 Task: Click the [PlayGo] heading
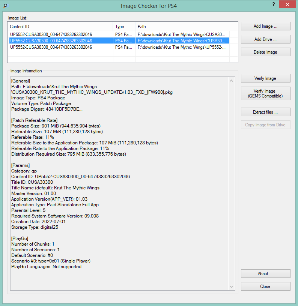pyautogui.click(x=20, y=238)
